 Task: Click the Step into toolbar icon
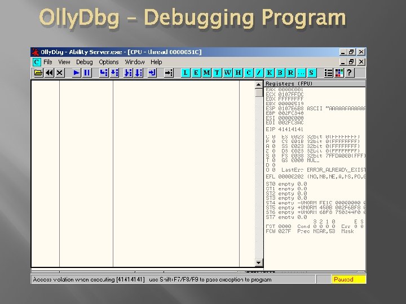104,73
